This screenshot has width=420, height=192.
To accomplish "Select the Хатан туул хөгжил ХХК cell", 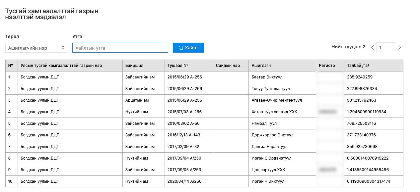I will point(274,112).
